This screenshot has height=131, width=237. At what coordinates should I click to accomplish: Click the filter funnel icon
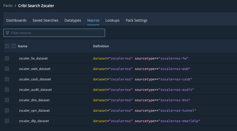point(7,33)
